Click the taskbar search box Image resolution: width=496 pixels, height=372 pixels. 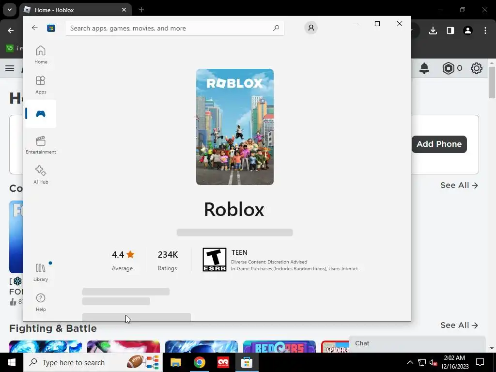click(x=93, y=362)
